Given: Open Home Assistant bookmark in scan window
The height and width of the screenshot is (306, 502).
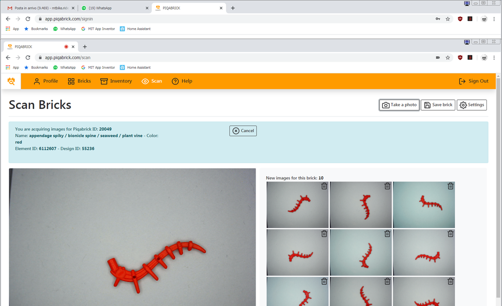Looking at the screenshot, I should click(x=135, y=68).
